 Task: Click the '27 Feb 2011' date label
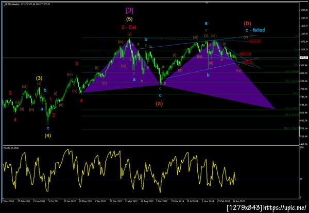24,201
